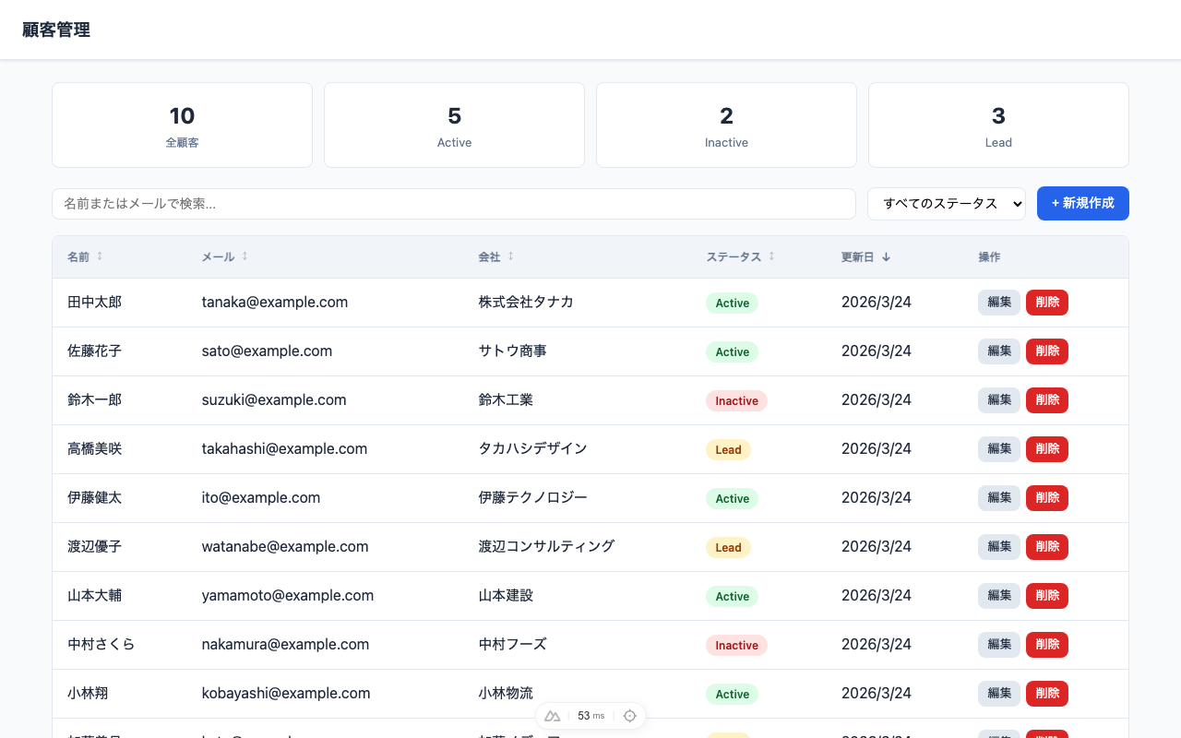Delete the 佐藤花子 customer row

1046,351
